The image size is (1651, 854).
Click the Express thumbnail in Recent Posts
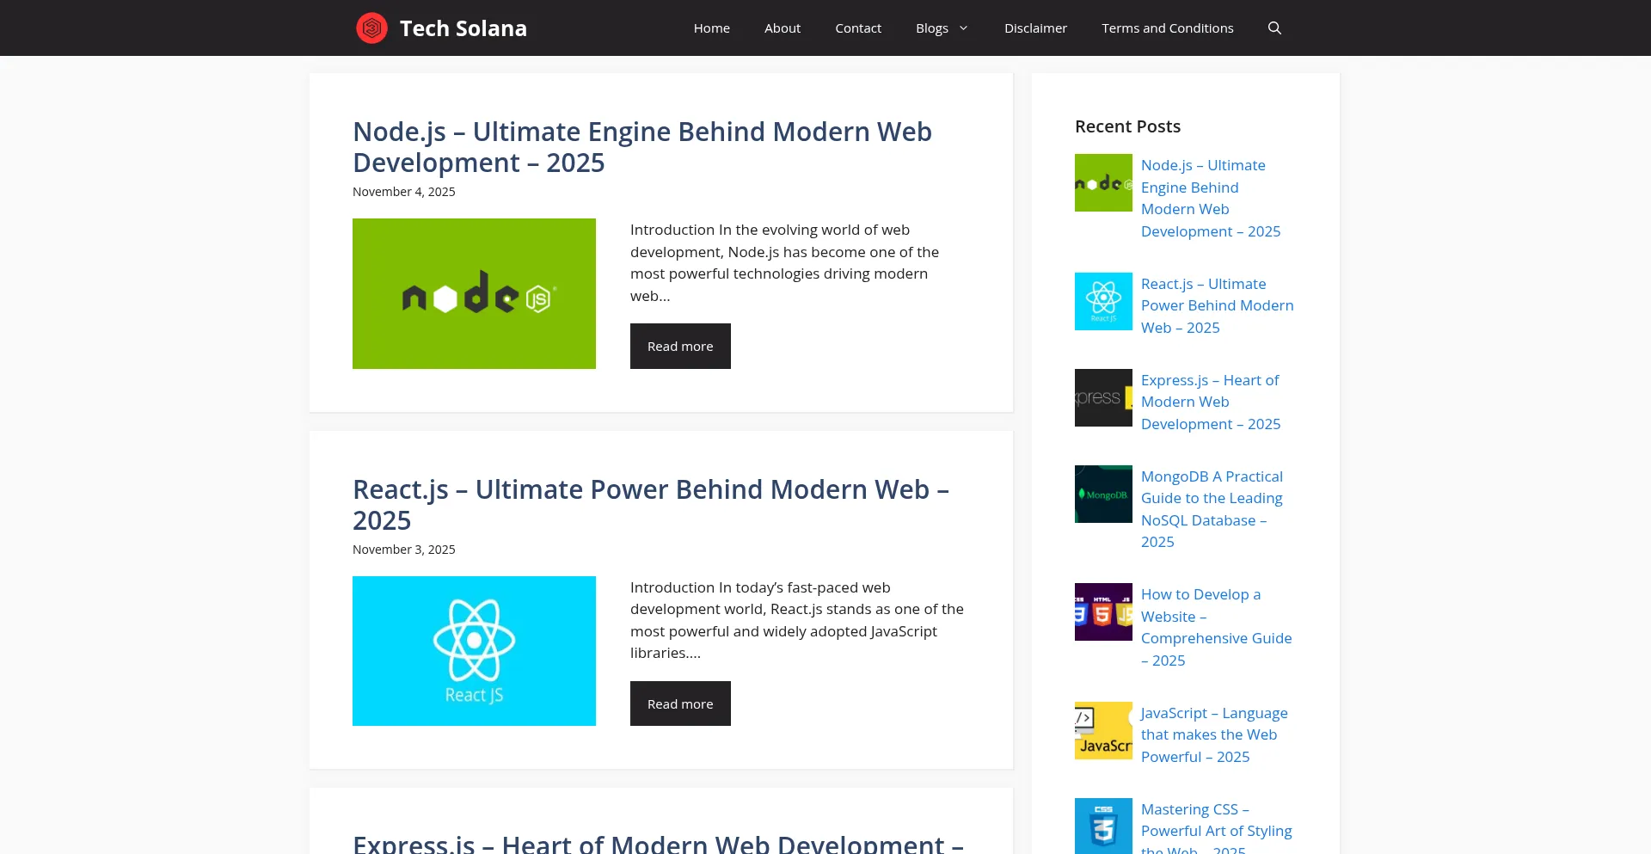click(1103, 398)
